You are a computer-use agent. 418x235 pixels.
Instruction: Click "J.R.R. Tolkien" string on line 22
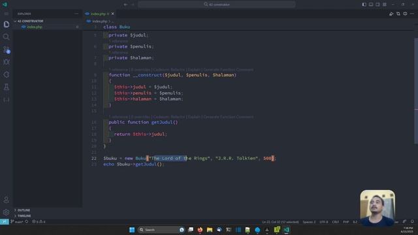(236, 158)
